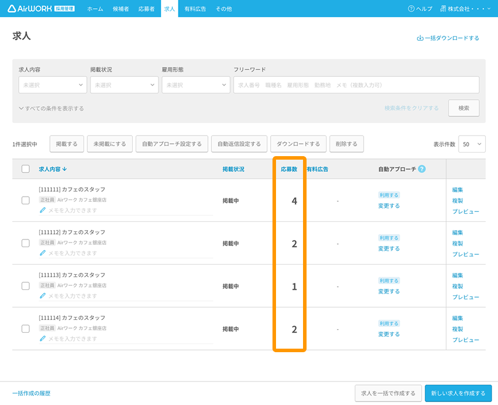The width and height of the screenshot is (498, 405).
Task: Sort by 応募数 column header
Action: point(289,169)
